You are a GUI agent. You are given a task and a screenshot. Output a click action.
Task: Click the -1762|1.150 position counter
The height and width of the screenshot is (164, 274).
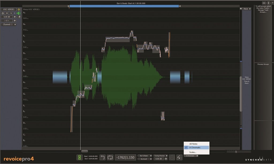coord(125,157)
